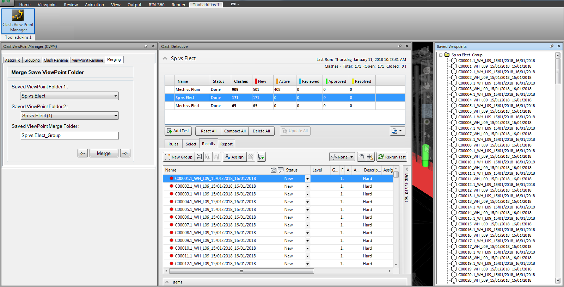Viewport: 564px width, 287px height.
Task: Click the clash results horizontal scrollbar
Action: click(241, 271)
